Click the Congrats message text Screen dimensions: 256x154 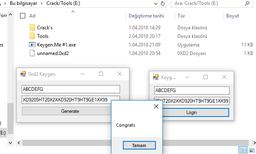(125, 125)
